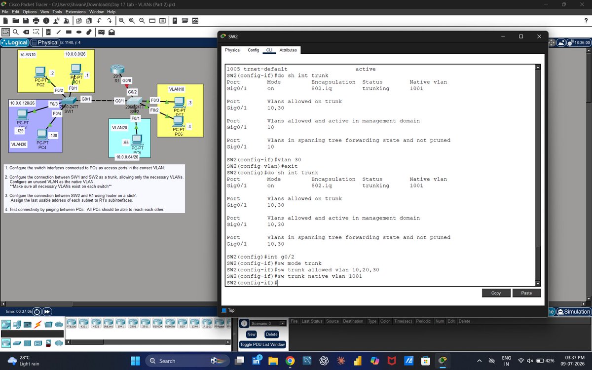Open the Options menu

pyautogui.click(x=30, y=11)
